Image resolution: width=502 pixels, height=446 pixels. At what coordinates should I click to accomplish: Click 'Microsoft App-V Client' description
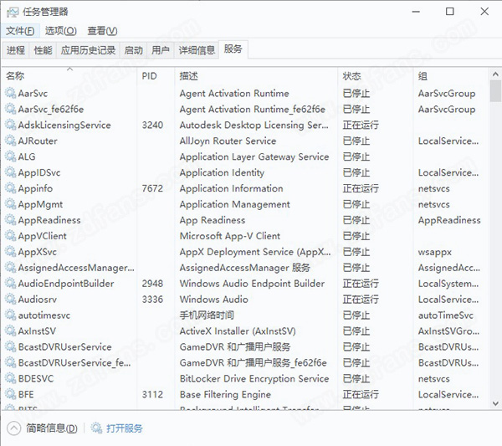230,236
